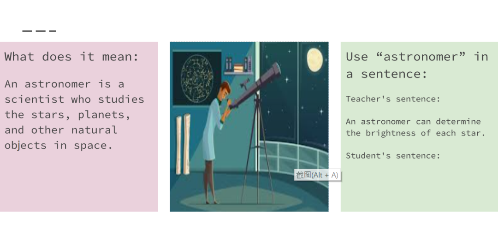Screen dimensions: 498x241
Task: Click the full moon in the illustration
Action: pos(315,60)
